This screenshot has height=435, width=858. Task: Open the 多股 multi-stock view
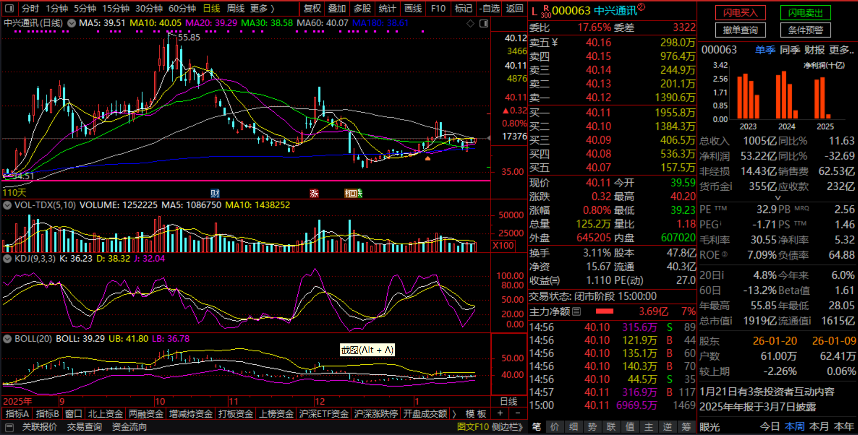tap(362, 8)
